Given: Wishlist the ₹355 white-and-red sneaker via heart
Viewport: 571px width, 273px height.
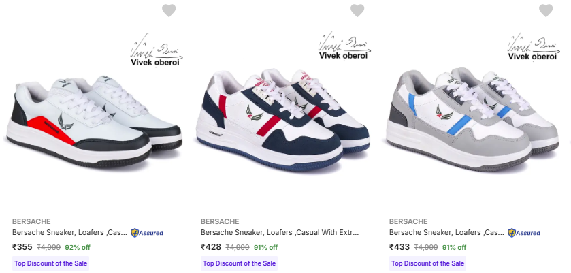Looking at the screenshot, I should pos(169,11).
